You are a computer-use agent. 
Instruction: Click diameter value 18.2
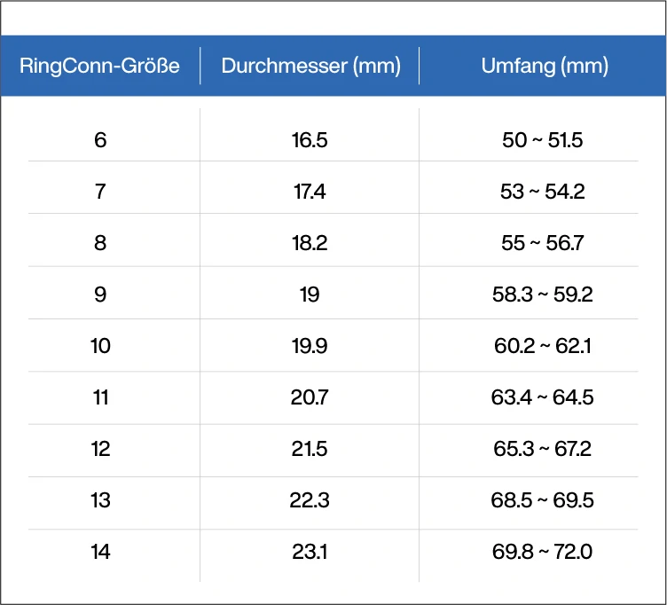(x=310, y=242)
